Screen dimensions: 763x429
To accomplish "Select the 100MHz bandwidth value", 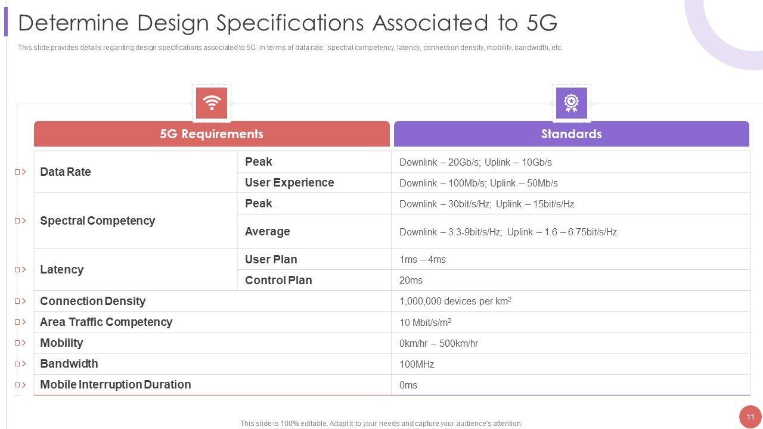I will click(417, 364).
